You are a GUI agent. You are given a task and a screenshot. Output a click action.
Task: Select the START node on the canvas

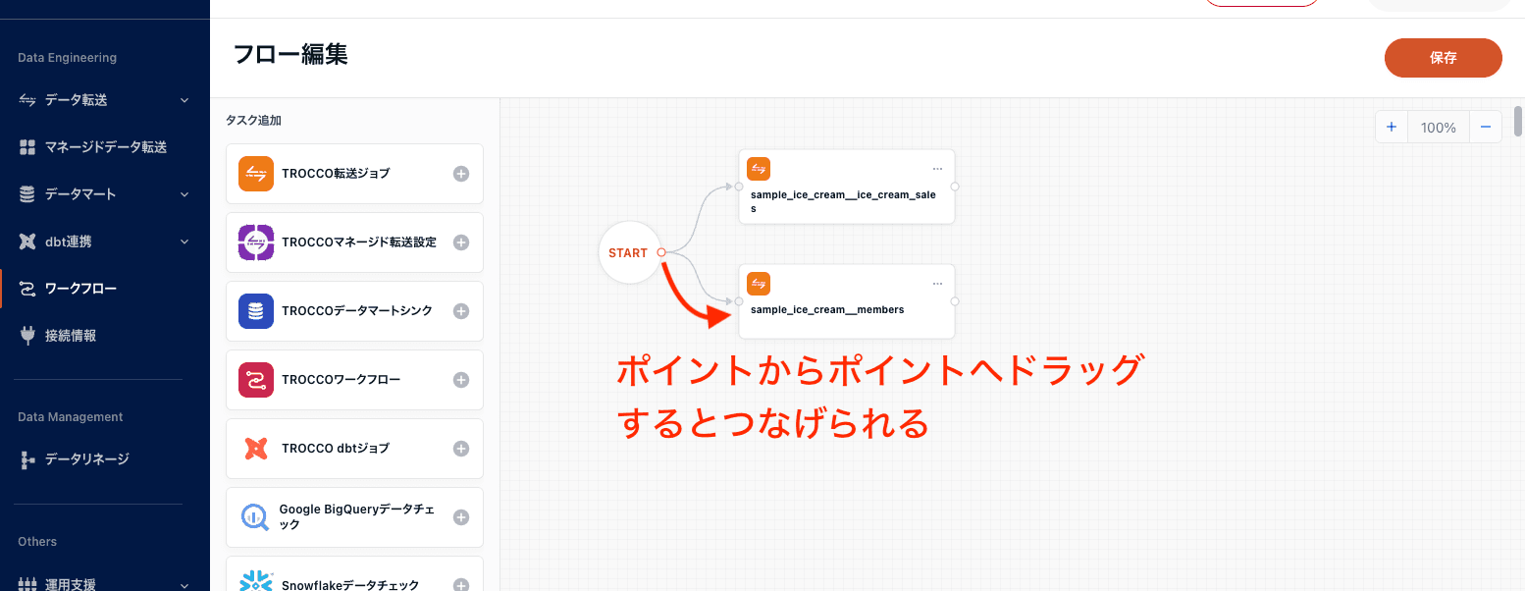pos(629,252)
